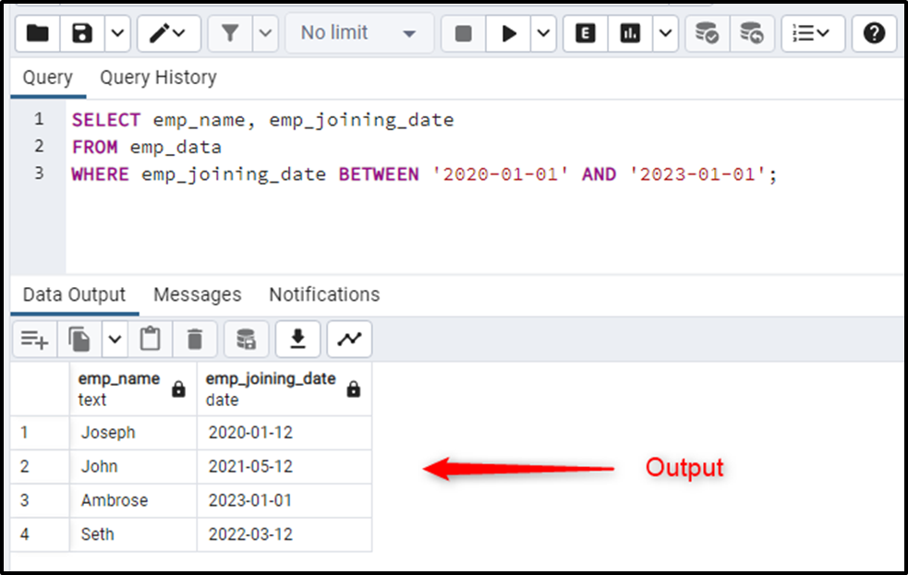This screenshot has width=908, height=575.
Task: Copy the selected rows
Action: (x=78, y=339)
